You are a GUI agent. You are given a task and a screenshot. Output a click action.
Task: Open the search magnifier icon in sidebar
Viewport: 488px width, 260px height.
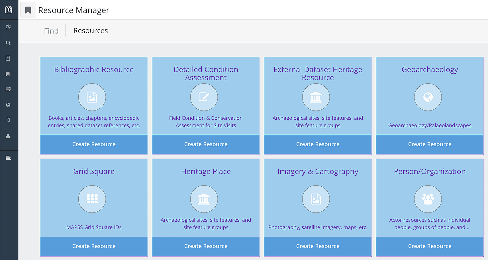(8, 43)
